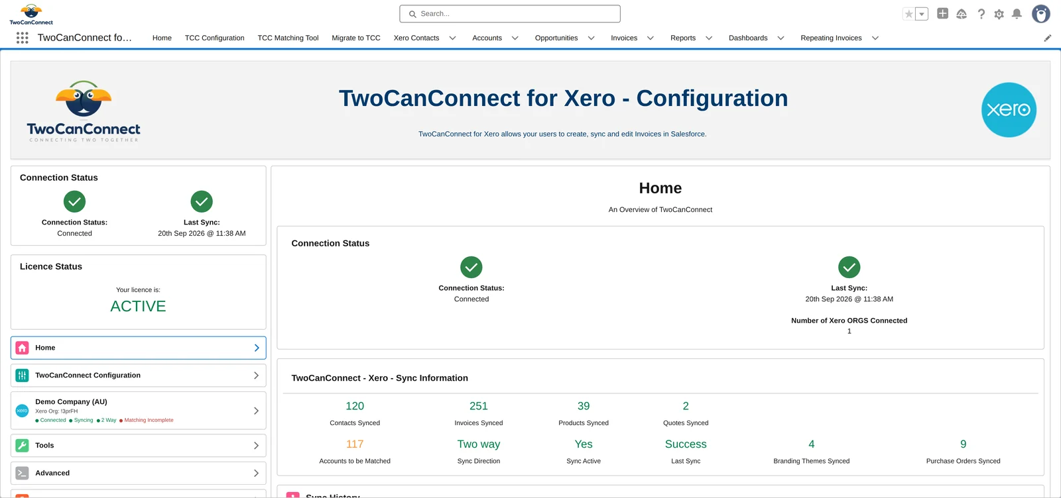Click the 9 Purchase Orders Synced value
The width and height of the screenshot is (1061, 498).
[964, 444]
